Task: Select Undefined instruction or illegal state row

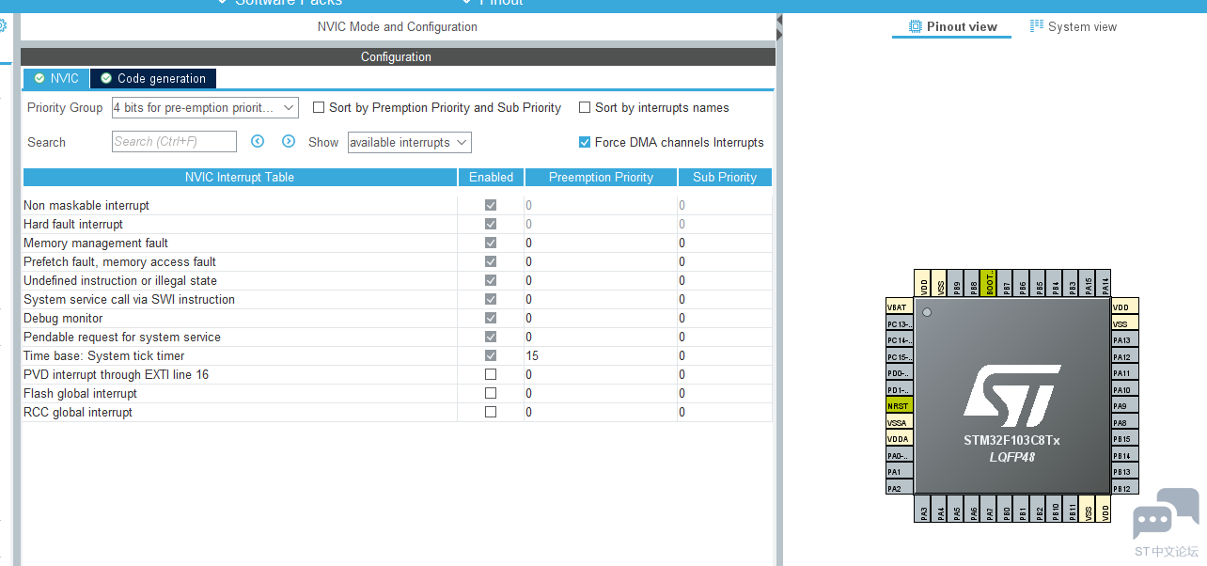Action: (397, 280)
